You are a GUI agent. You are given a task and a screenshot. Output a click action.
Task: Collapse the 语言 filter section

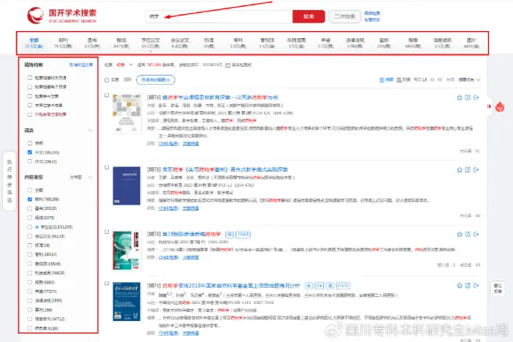[90, 130]
